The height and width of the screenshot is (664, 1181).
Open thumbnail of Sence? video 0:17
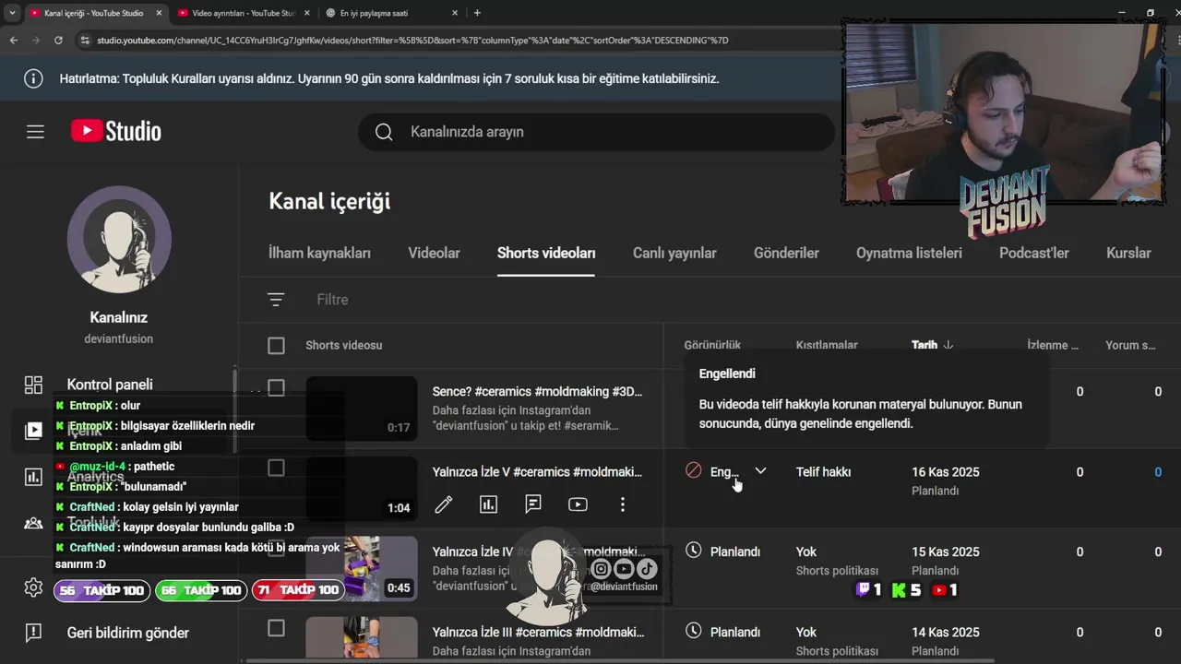362,409
